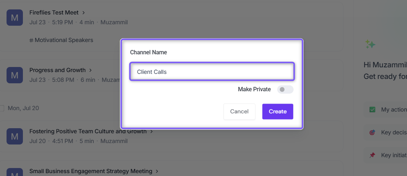This screenshot has height=176, width=407.
Task: Click the Make Private label
Action: click(254, 89)
